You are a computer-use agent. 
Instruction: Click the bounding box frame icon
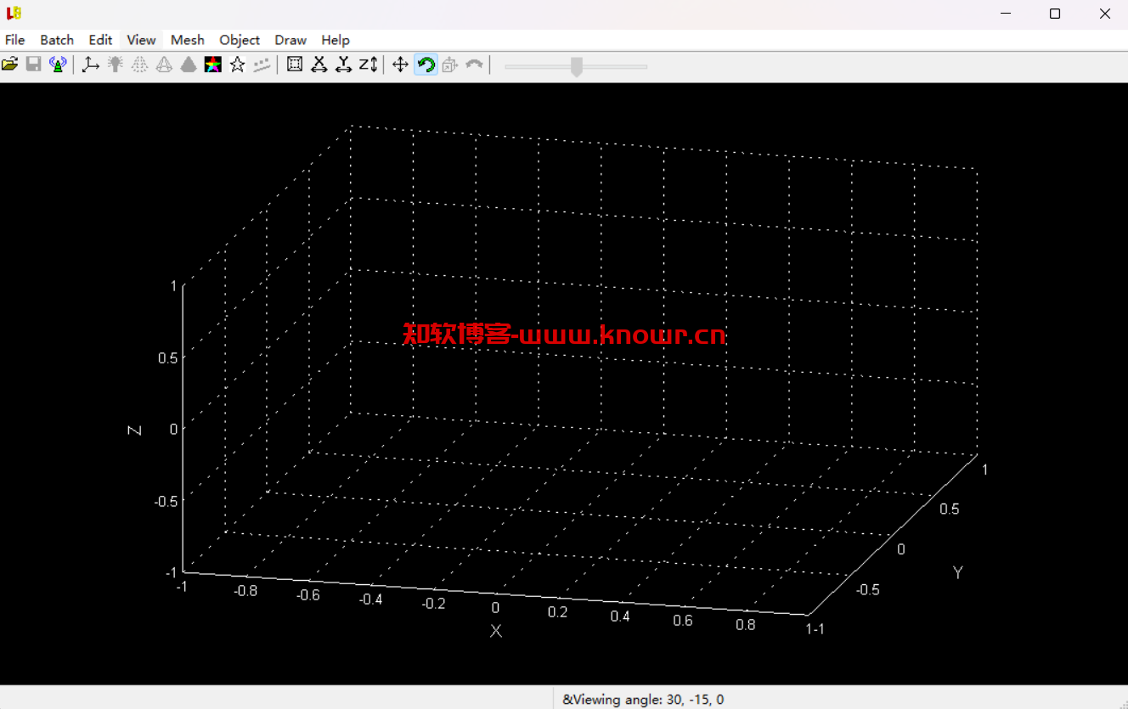click(x=295, y=65)
